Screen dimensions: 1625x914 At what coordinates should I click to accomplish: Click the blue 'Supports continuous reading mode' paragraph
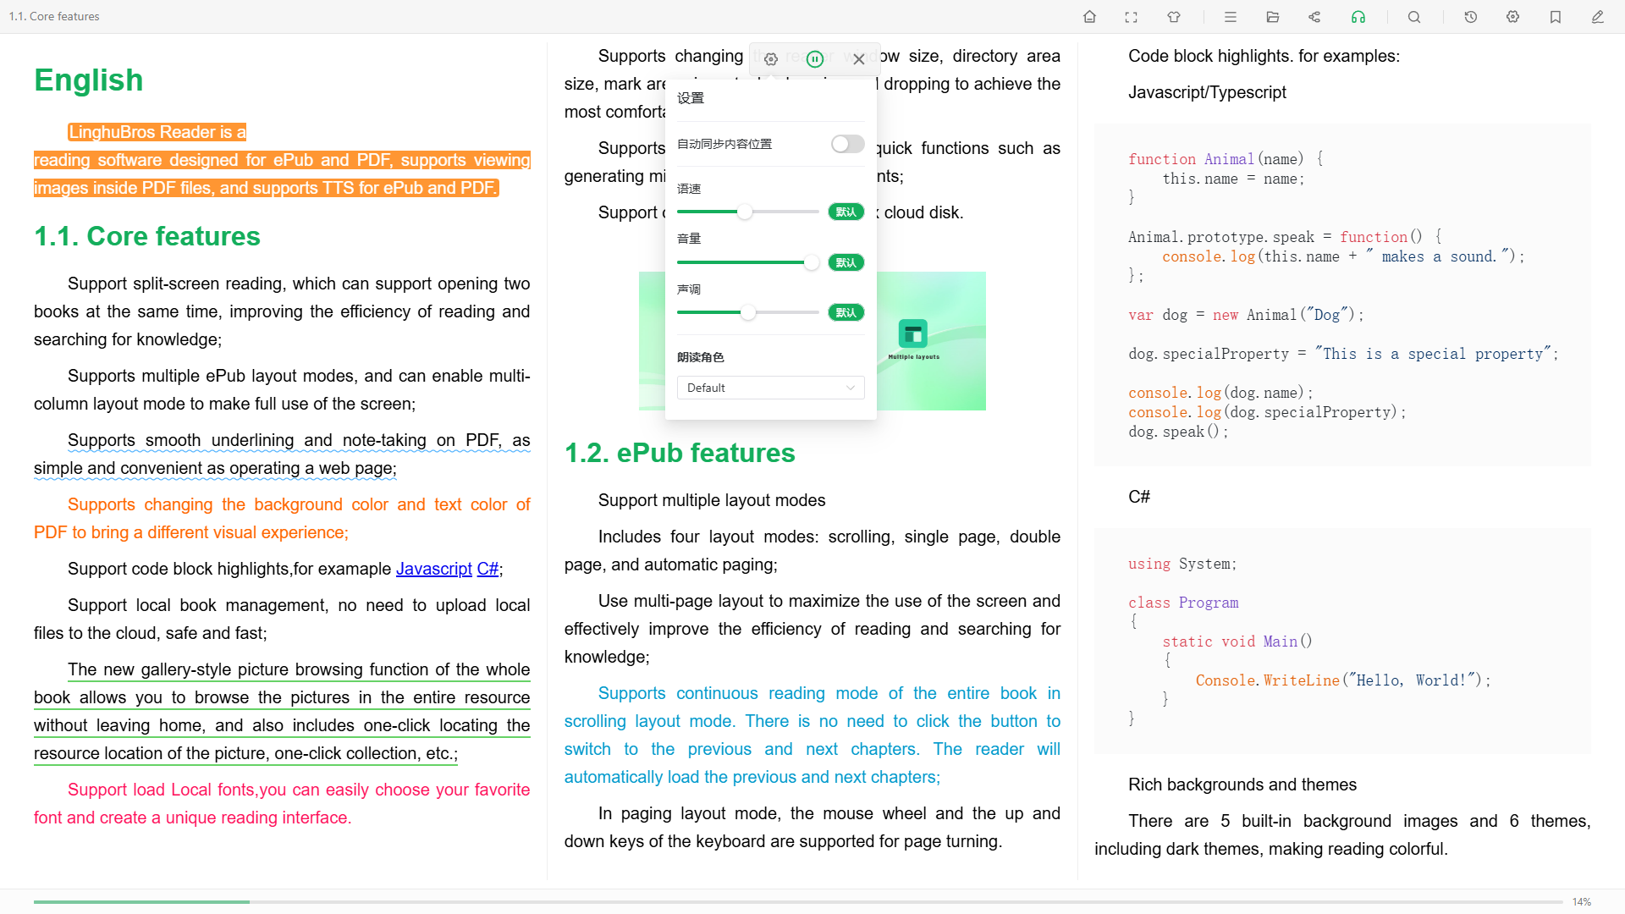click(812, 735)
